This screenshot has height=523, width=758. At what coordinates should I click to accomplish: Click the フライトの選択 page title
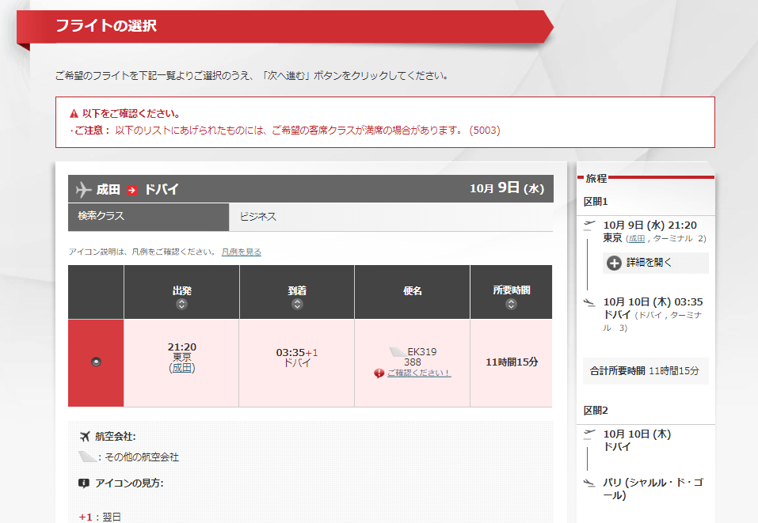coord(106,25)
